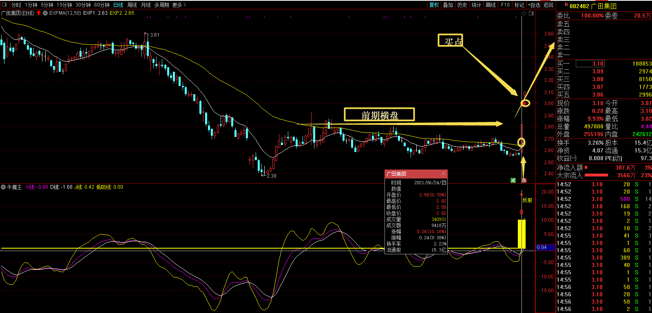Close the 广田集团 data popup
This screenshot has width=652, height=313.
(x=443, y=174)
